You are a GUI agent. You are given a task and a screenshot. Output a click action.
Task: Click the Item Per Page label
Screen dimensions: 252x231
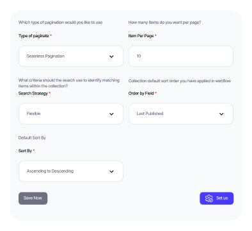click(141, 36)
